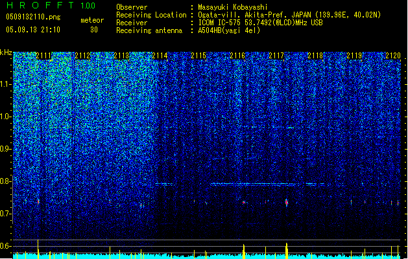Screen dimensions: 408x259
Task: Click the Ogata-vill. Akita-Pref. JAPAN location text
Action: (x=289, y=15)
